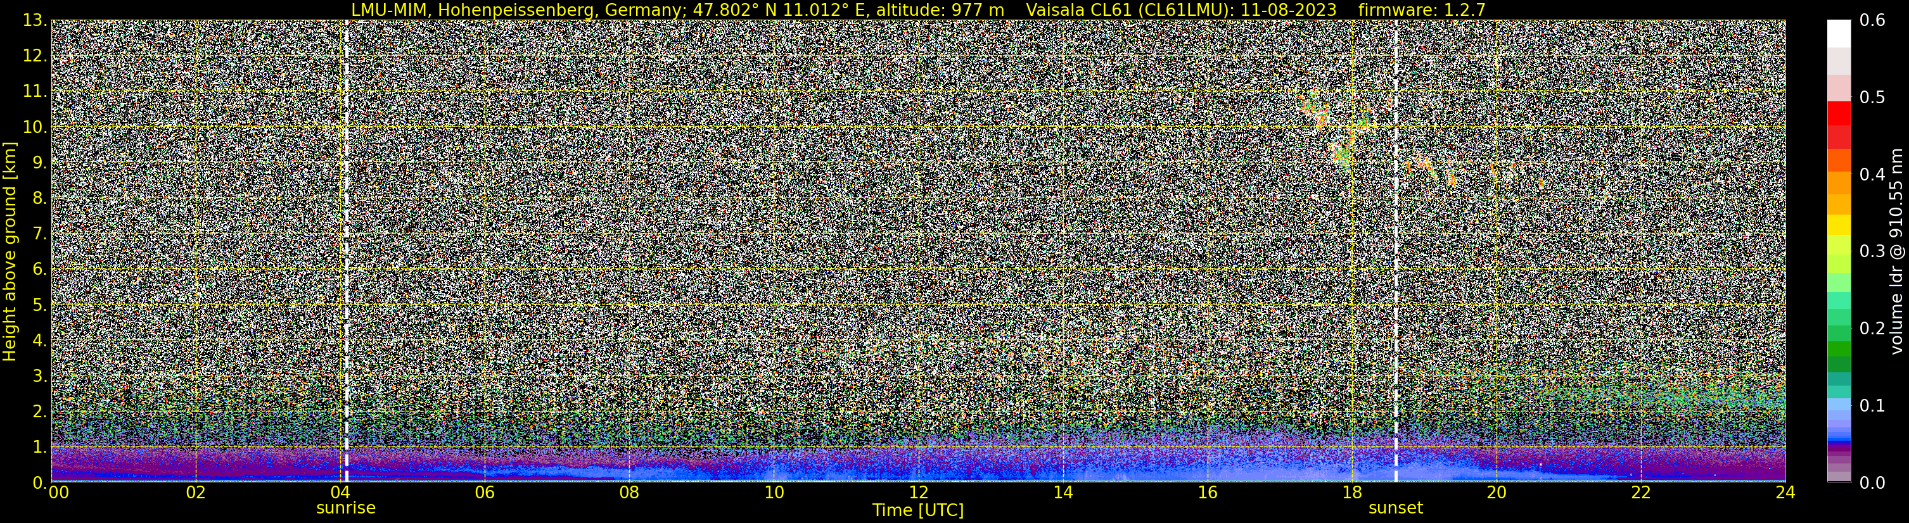Click the '24' time axis tick label
This screenshot has width=1909, height=523.
coord(1785,493)
